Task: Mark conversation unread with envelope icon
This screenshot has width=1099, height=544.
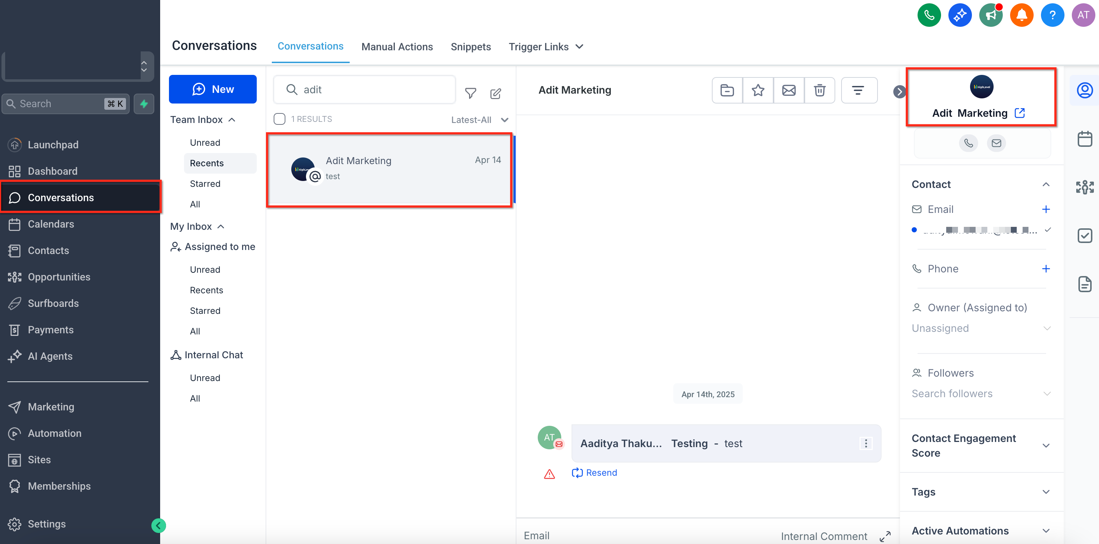Action: (x=788, y=90)
